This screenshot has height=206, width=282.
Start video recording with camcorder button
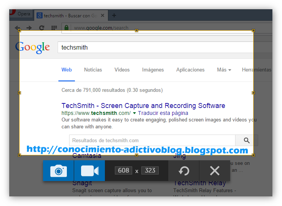tap(90, 171)
